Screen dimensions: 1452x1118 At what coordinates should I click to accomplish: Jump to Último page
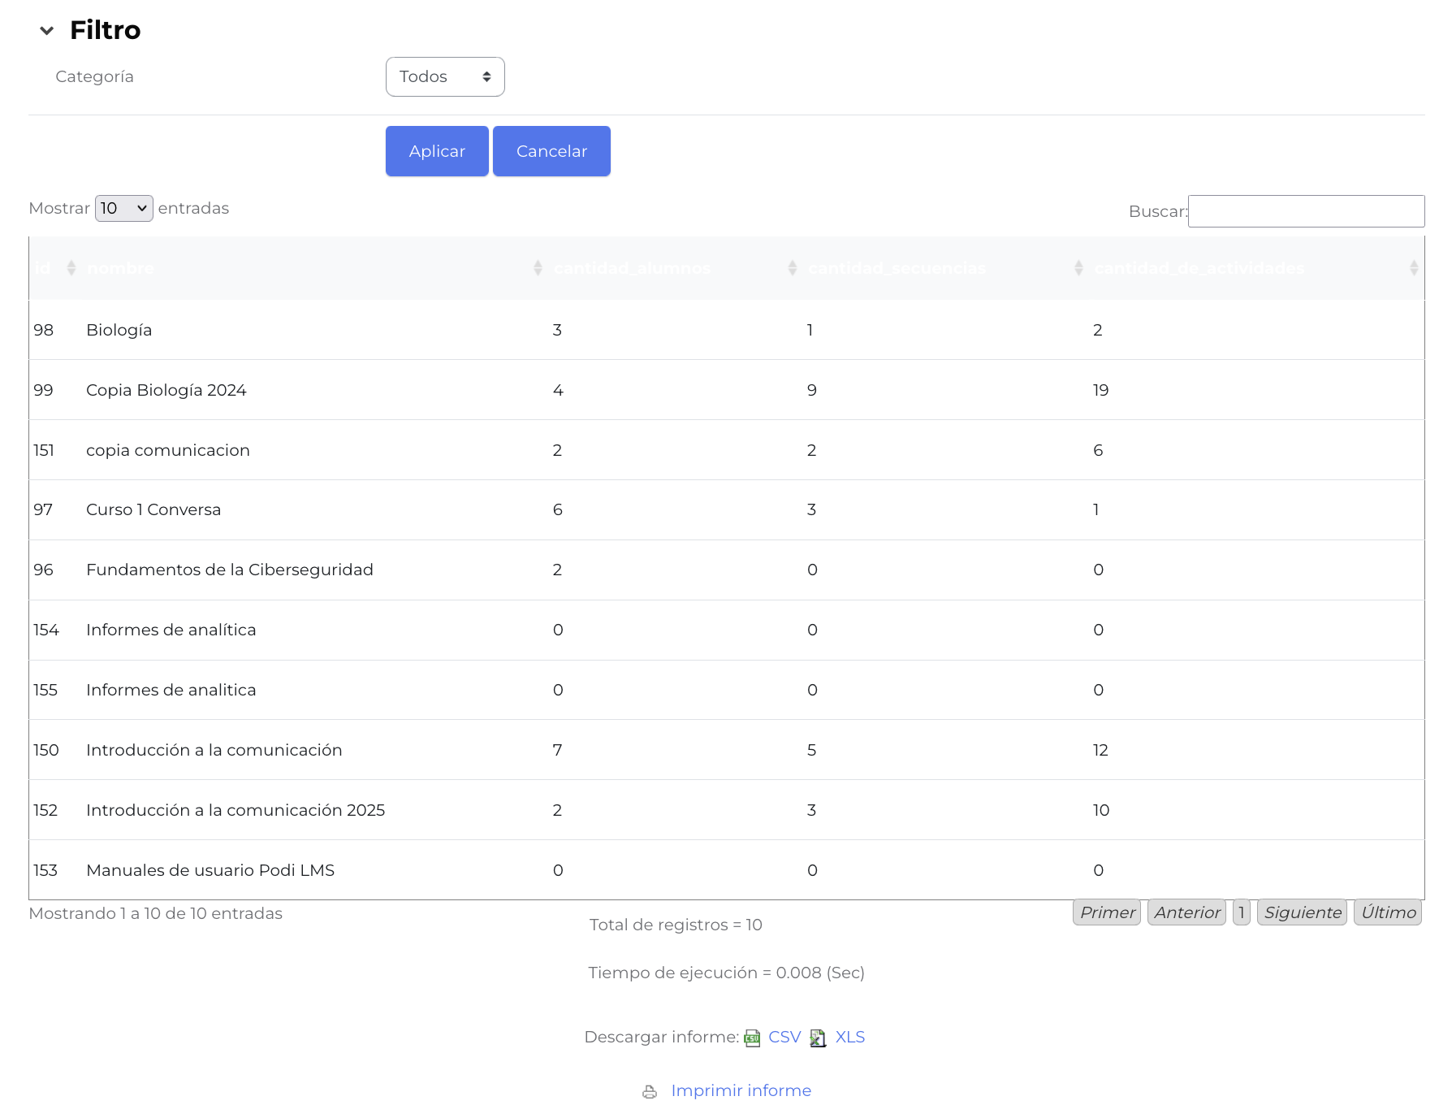point(1388,912)
